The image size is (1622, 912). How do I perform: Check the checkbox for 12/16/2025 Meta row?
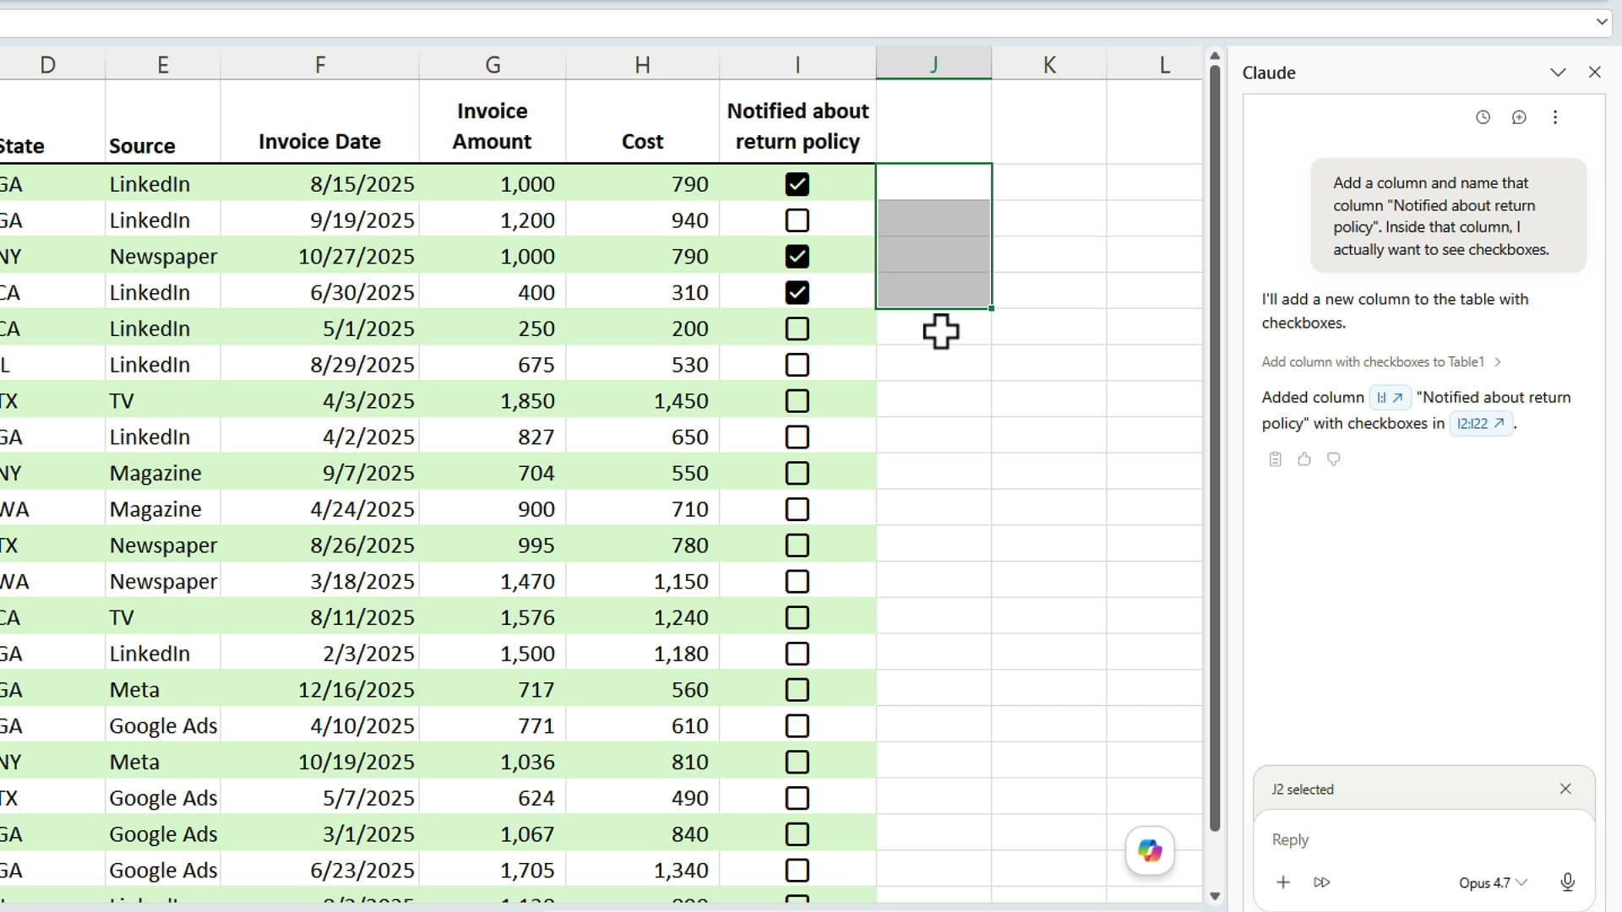(797, 690)
